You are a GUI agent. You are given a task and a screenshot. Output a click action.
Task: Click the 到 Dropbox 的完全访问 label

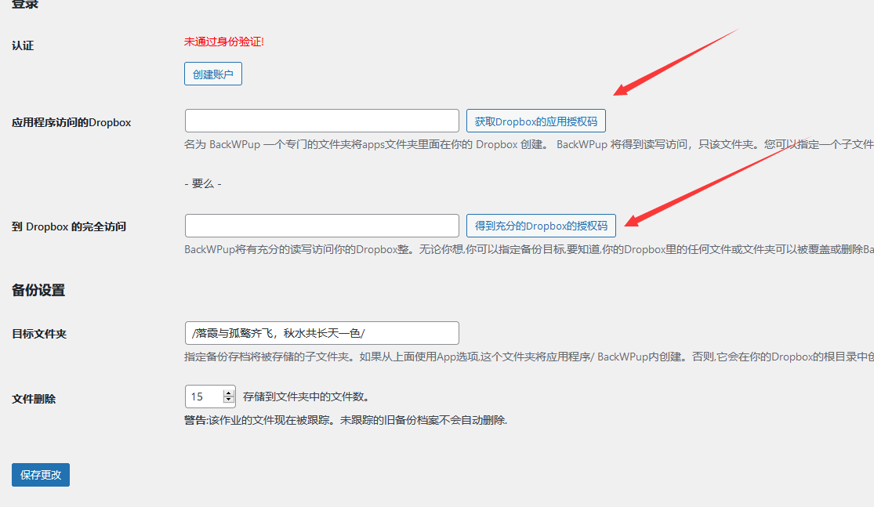(69, 226)
